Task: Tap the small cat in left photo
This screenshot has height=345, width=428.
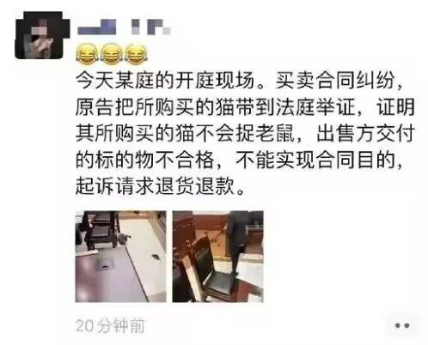Action: (124, 239)
